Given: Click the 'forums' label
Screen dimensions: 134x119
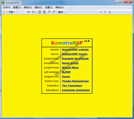Looking at the screenshot, I should (x=55, y=54).
